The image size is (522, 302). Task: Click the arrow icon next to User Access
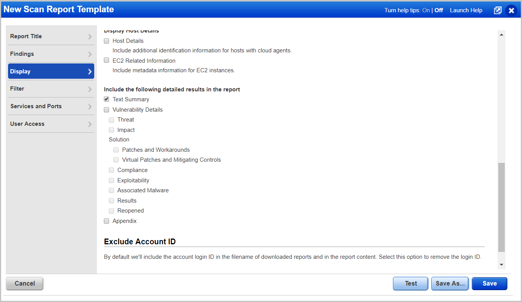(90, 124)
